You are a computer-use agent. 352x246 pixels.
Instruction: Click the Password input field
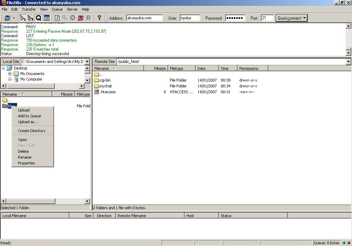[235, 18]
